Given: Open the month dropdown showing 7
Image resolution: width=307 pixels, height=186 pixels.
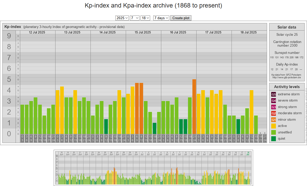Looking at the screenshot, I should (x=135, y=18).
